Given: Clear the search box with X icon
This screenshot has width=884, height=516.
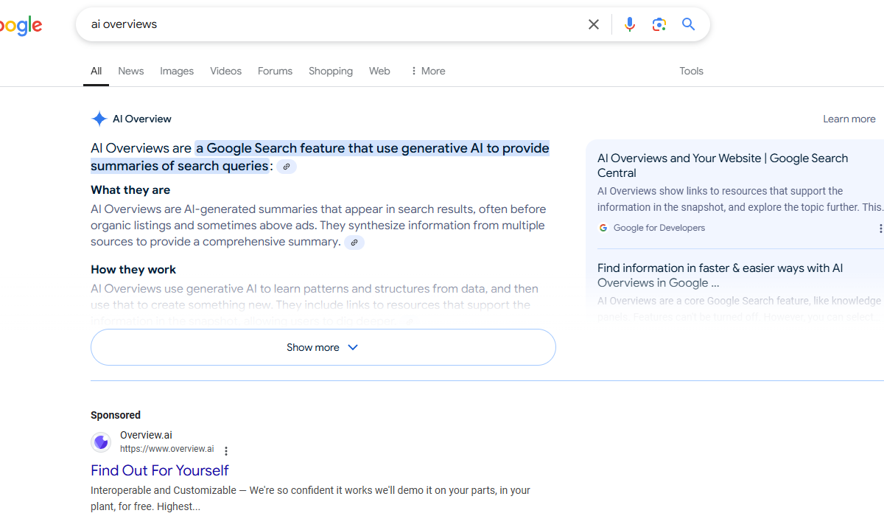Looking at the screenshot, I should click(x=594, y=24).
